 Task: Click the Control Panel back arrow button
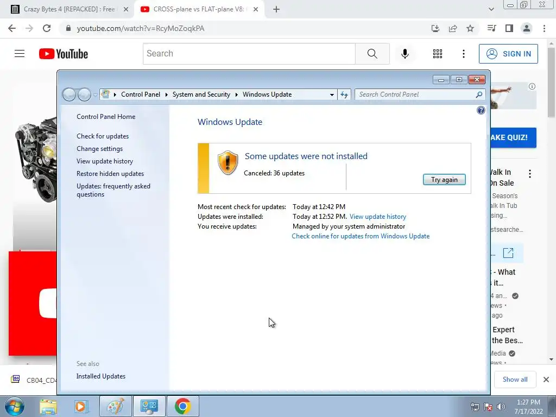[x=69, y=94]
